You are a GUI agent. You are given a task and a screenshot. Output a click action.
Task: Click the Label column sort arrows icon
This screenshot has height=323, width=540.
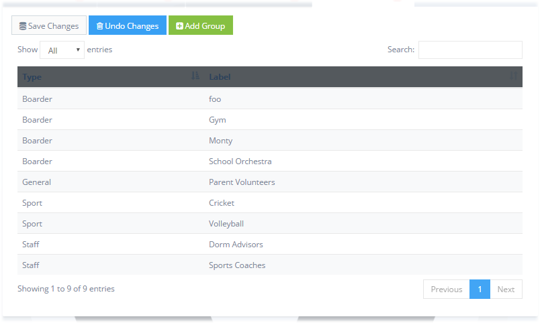point(514,76)
